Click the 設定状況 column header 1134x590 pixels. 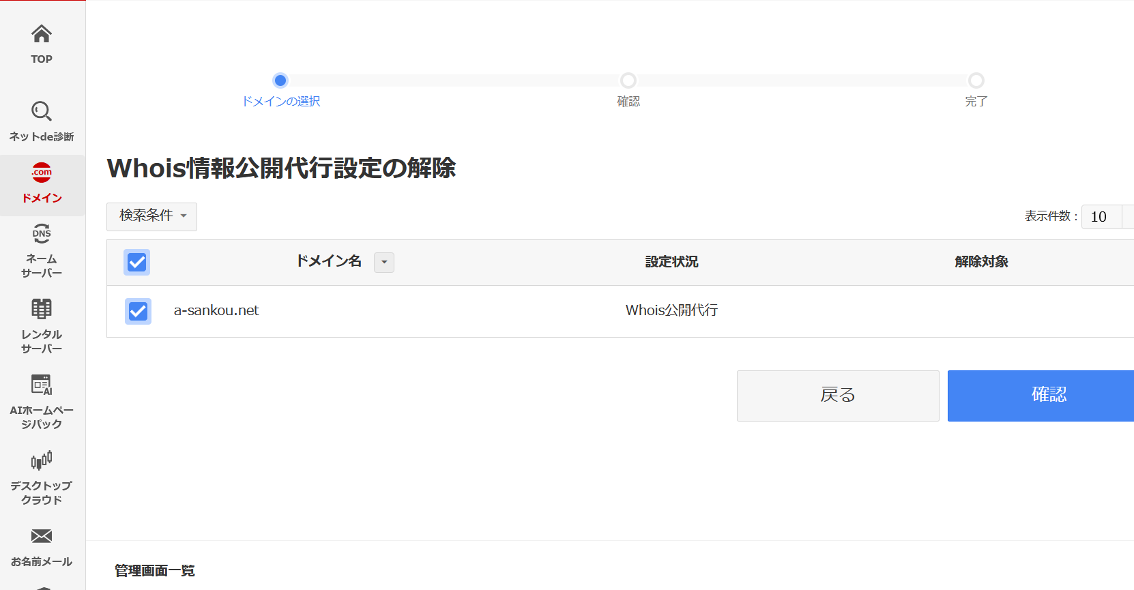tap(671, 262)
